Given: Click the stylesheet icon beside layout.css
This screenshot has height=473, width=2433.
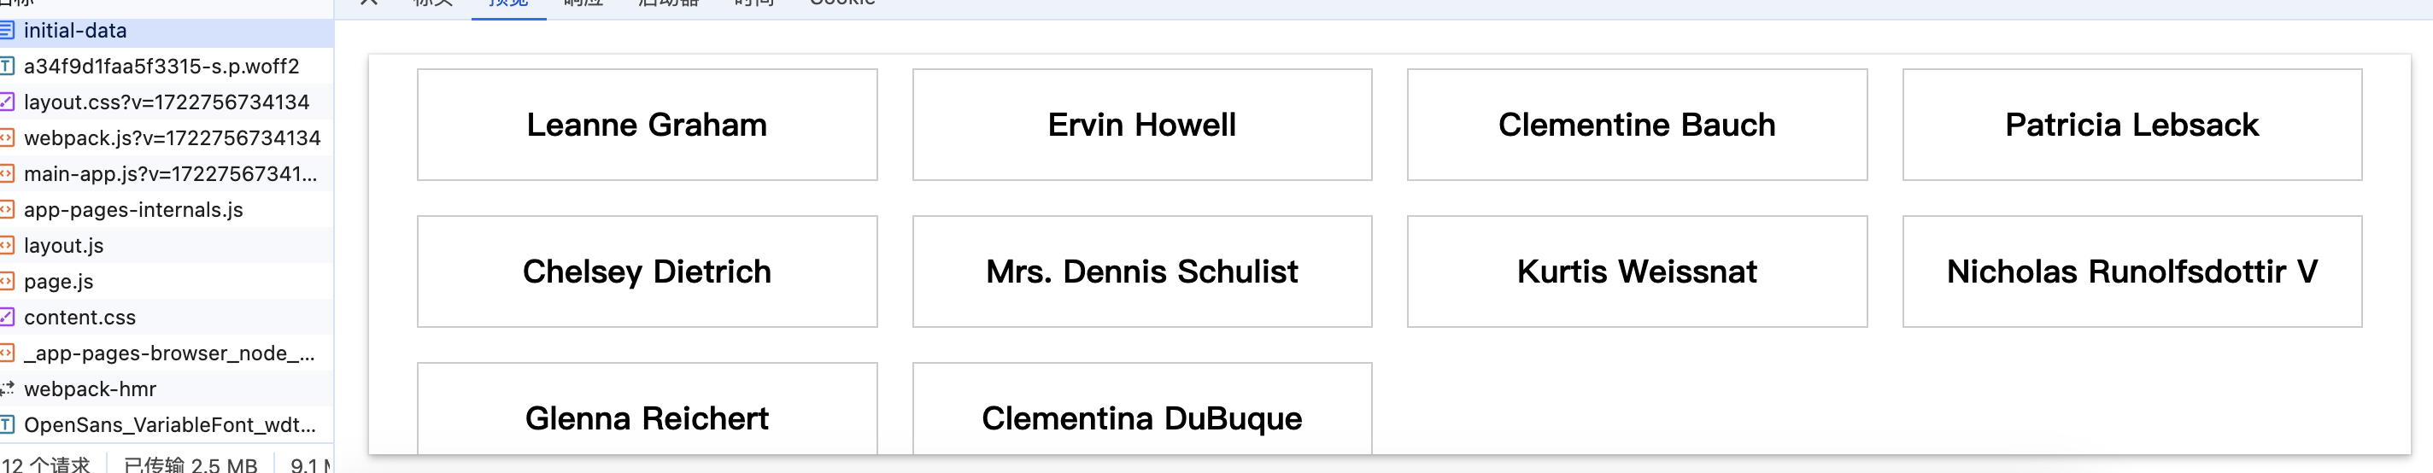Looking at the screenshot, I should point(7,102).
